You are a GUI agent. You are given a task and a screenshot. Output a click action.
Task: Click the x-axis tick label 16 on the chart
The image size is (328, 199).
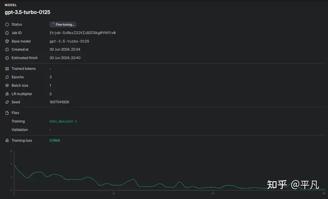113,194
